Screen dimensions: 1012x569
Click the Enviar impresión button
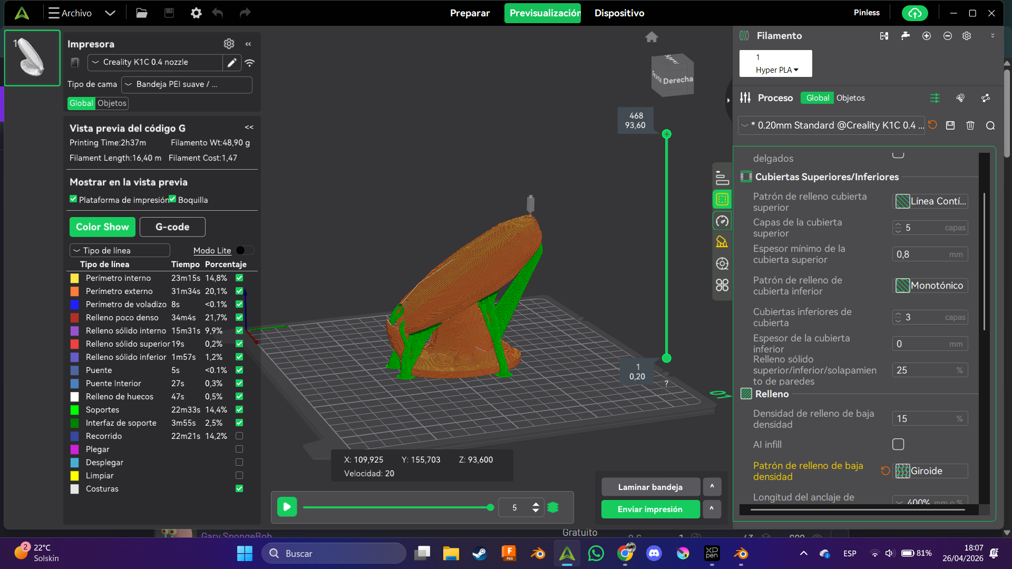coord(650,509)
